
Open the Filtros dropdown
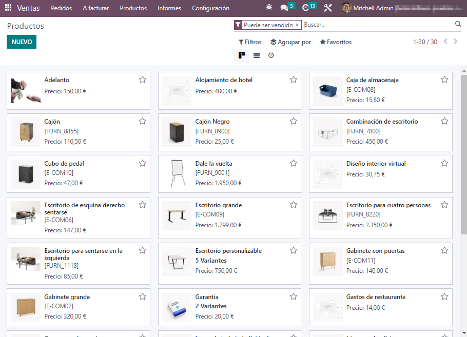(x=250, y=42)
